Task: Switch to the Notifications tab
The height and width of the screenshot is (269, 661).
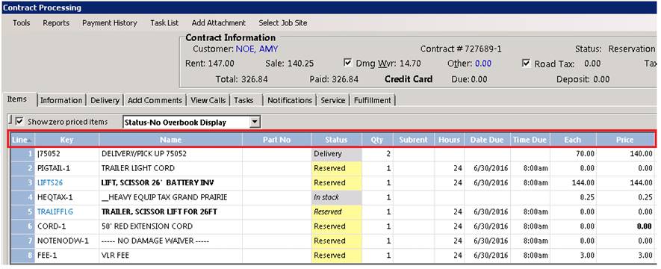Action: [x=290, y=100]
